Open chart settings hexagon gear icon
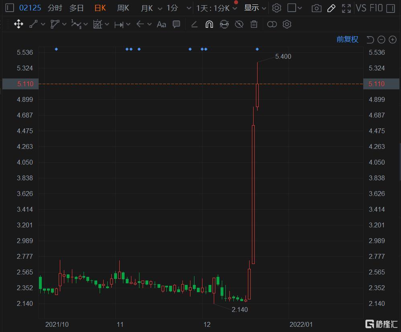Viewport: 401px width, 332px height. pyautogui.click(x=276, y=8)
